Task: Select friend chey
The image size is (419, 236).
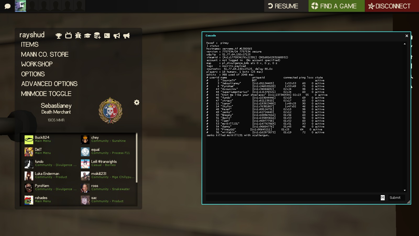Action: 107,140
